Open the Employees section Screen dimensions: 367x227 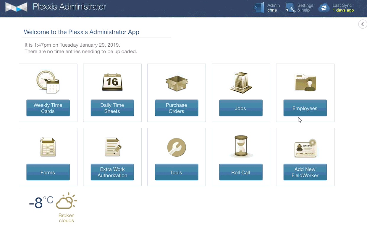tap(305, 108)
